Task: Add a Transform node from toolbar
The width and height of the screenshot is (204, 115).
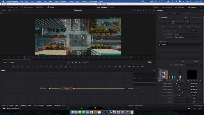Action: click(75, 67)
